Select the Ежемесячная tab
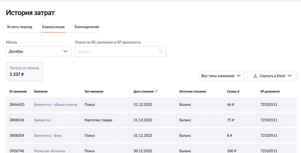The height and width of the screenshot is (153, 301). coord(53,27)
